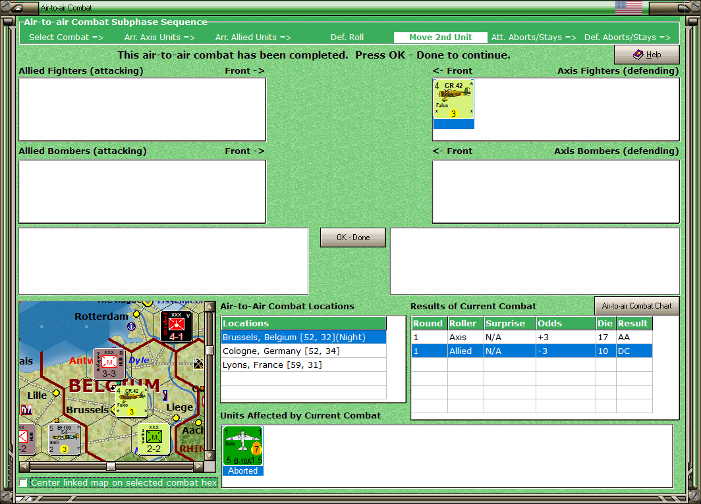The width and height of the screenshot is (701, 504).
Task: Go to Def. Aborts/Stays subphase
Action: pos(627,38)
